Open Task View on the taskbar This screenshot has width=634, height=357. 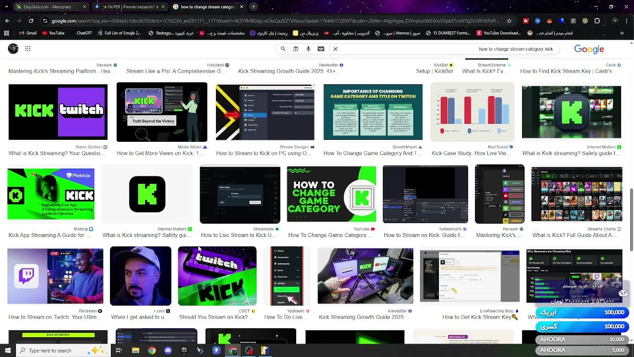[119, 351]
